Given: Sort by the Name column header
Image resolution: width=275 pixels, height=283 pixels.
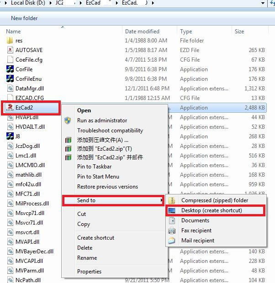Looking at the screenshot, I should click(x=13, y=31).
